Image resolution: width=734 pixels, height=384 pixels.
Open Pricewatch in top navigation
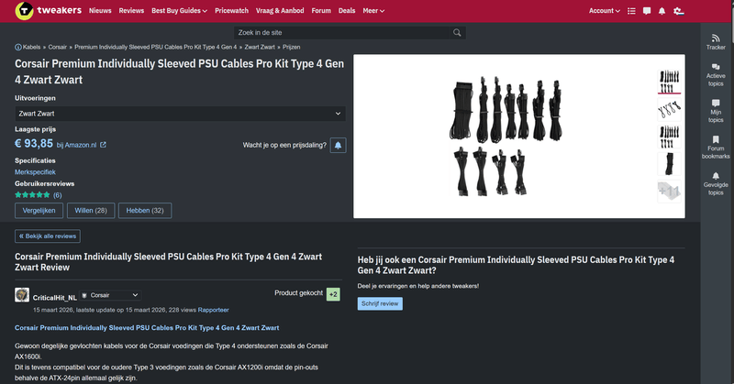click(x=232, y=10)
